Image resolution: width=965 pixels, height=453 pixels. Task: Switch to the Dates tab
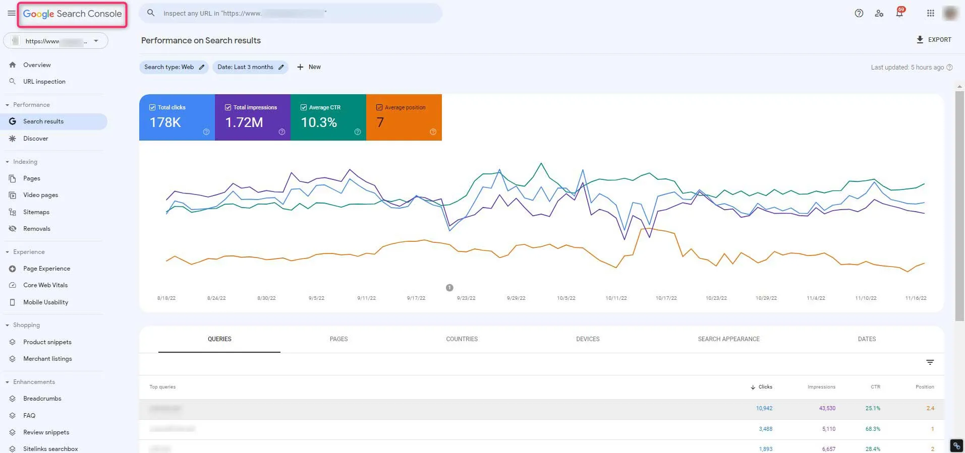867,339
